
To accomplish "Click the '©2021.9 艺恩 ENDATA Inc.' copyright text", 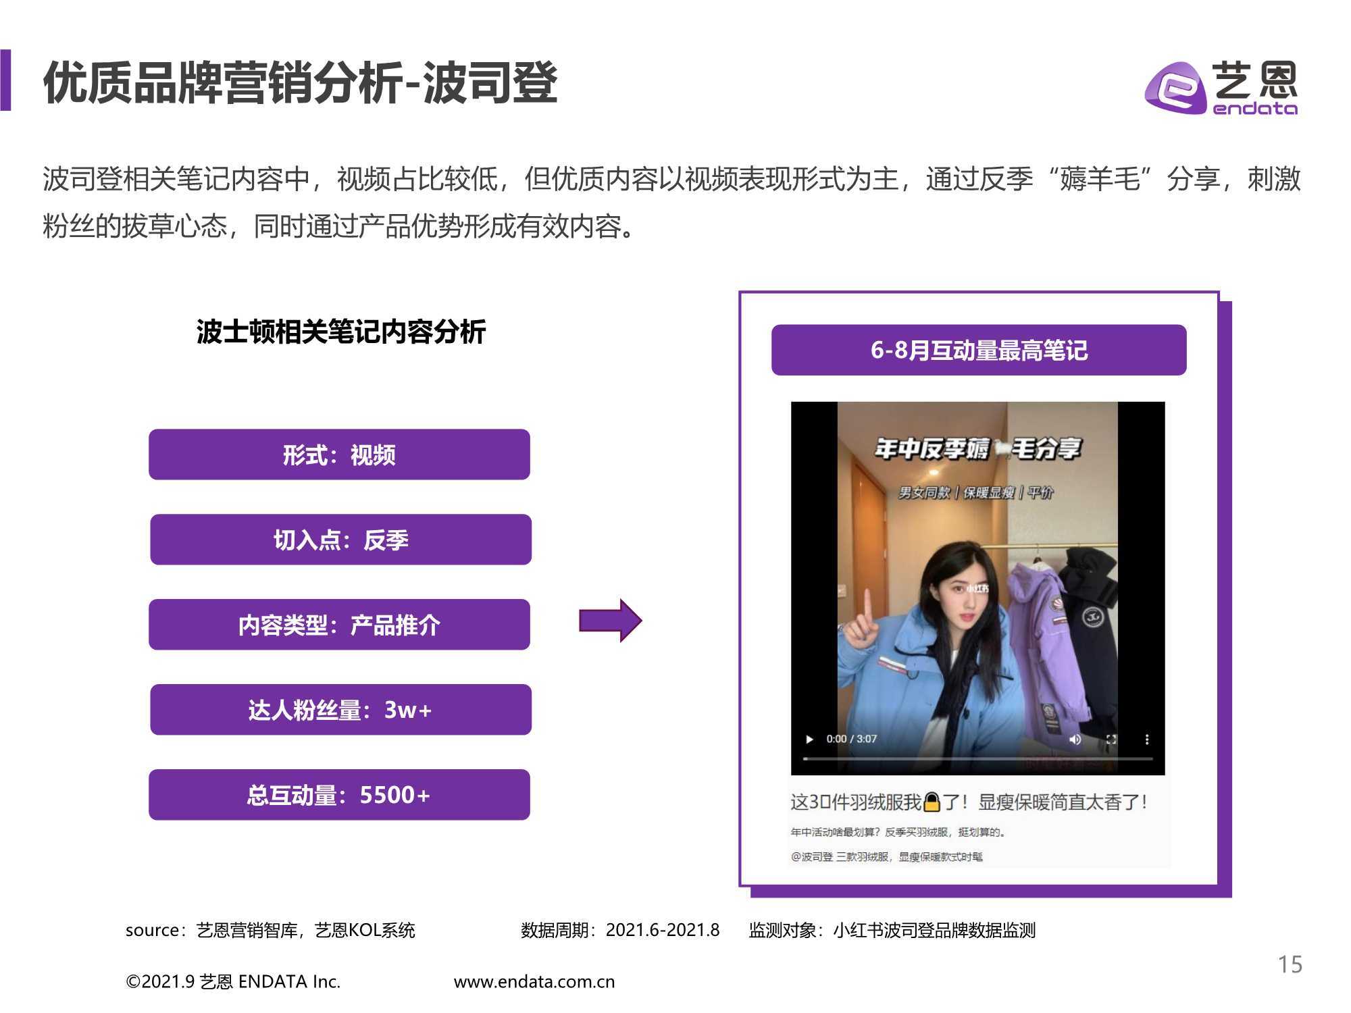I will [233, 982].
